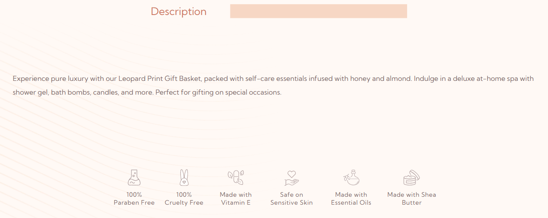This screenshot has height=218, width=548.
Task: Click "Safe on Sensitive Skin" text
Action: [x=291, y=198]
